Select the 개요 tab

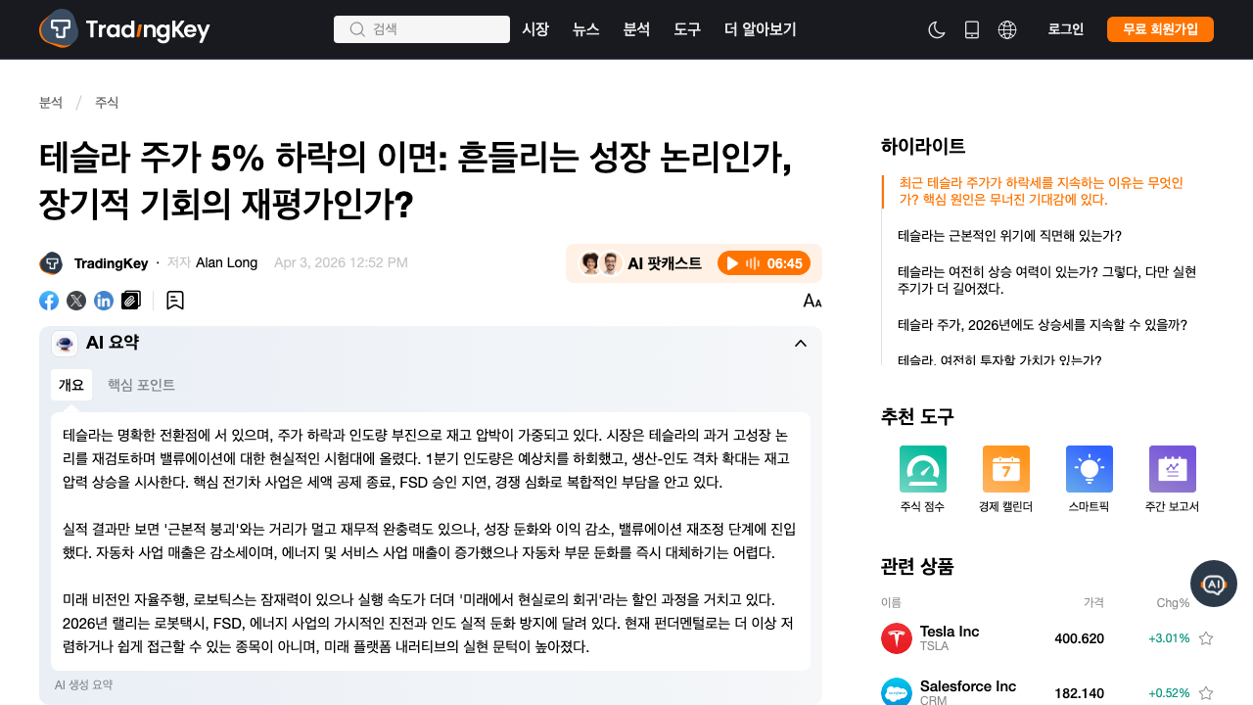click(x=71, y=385)
